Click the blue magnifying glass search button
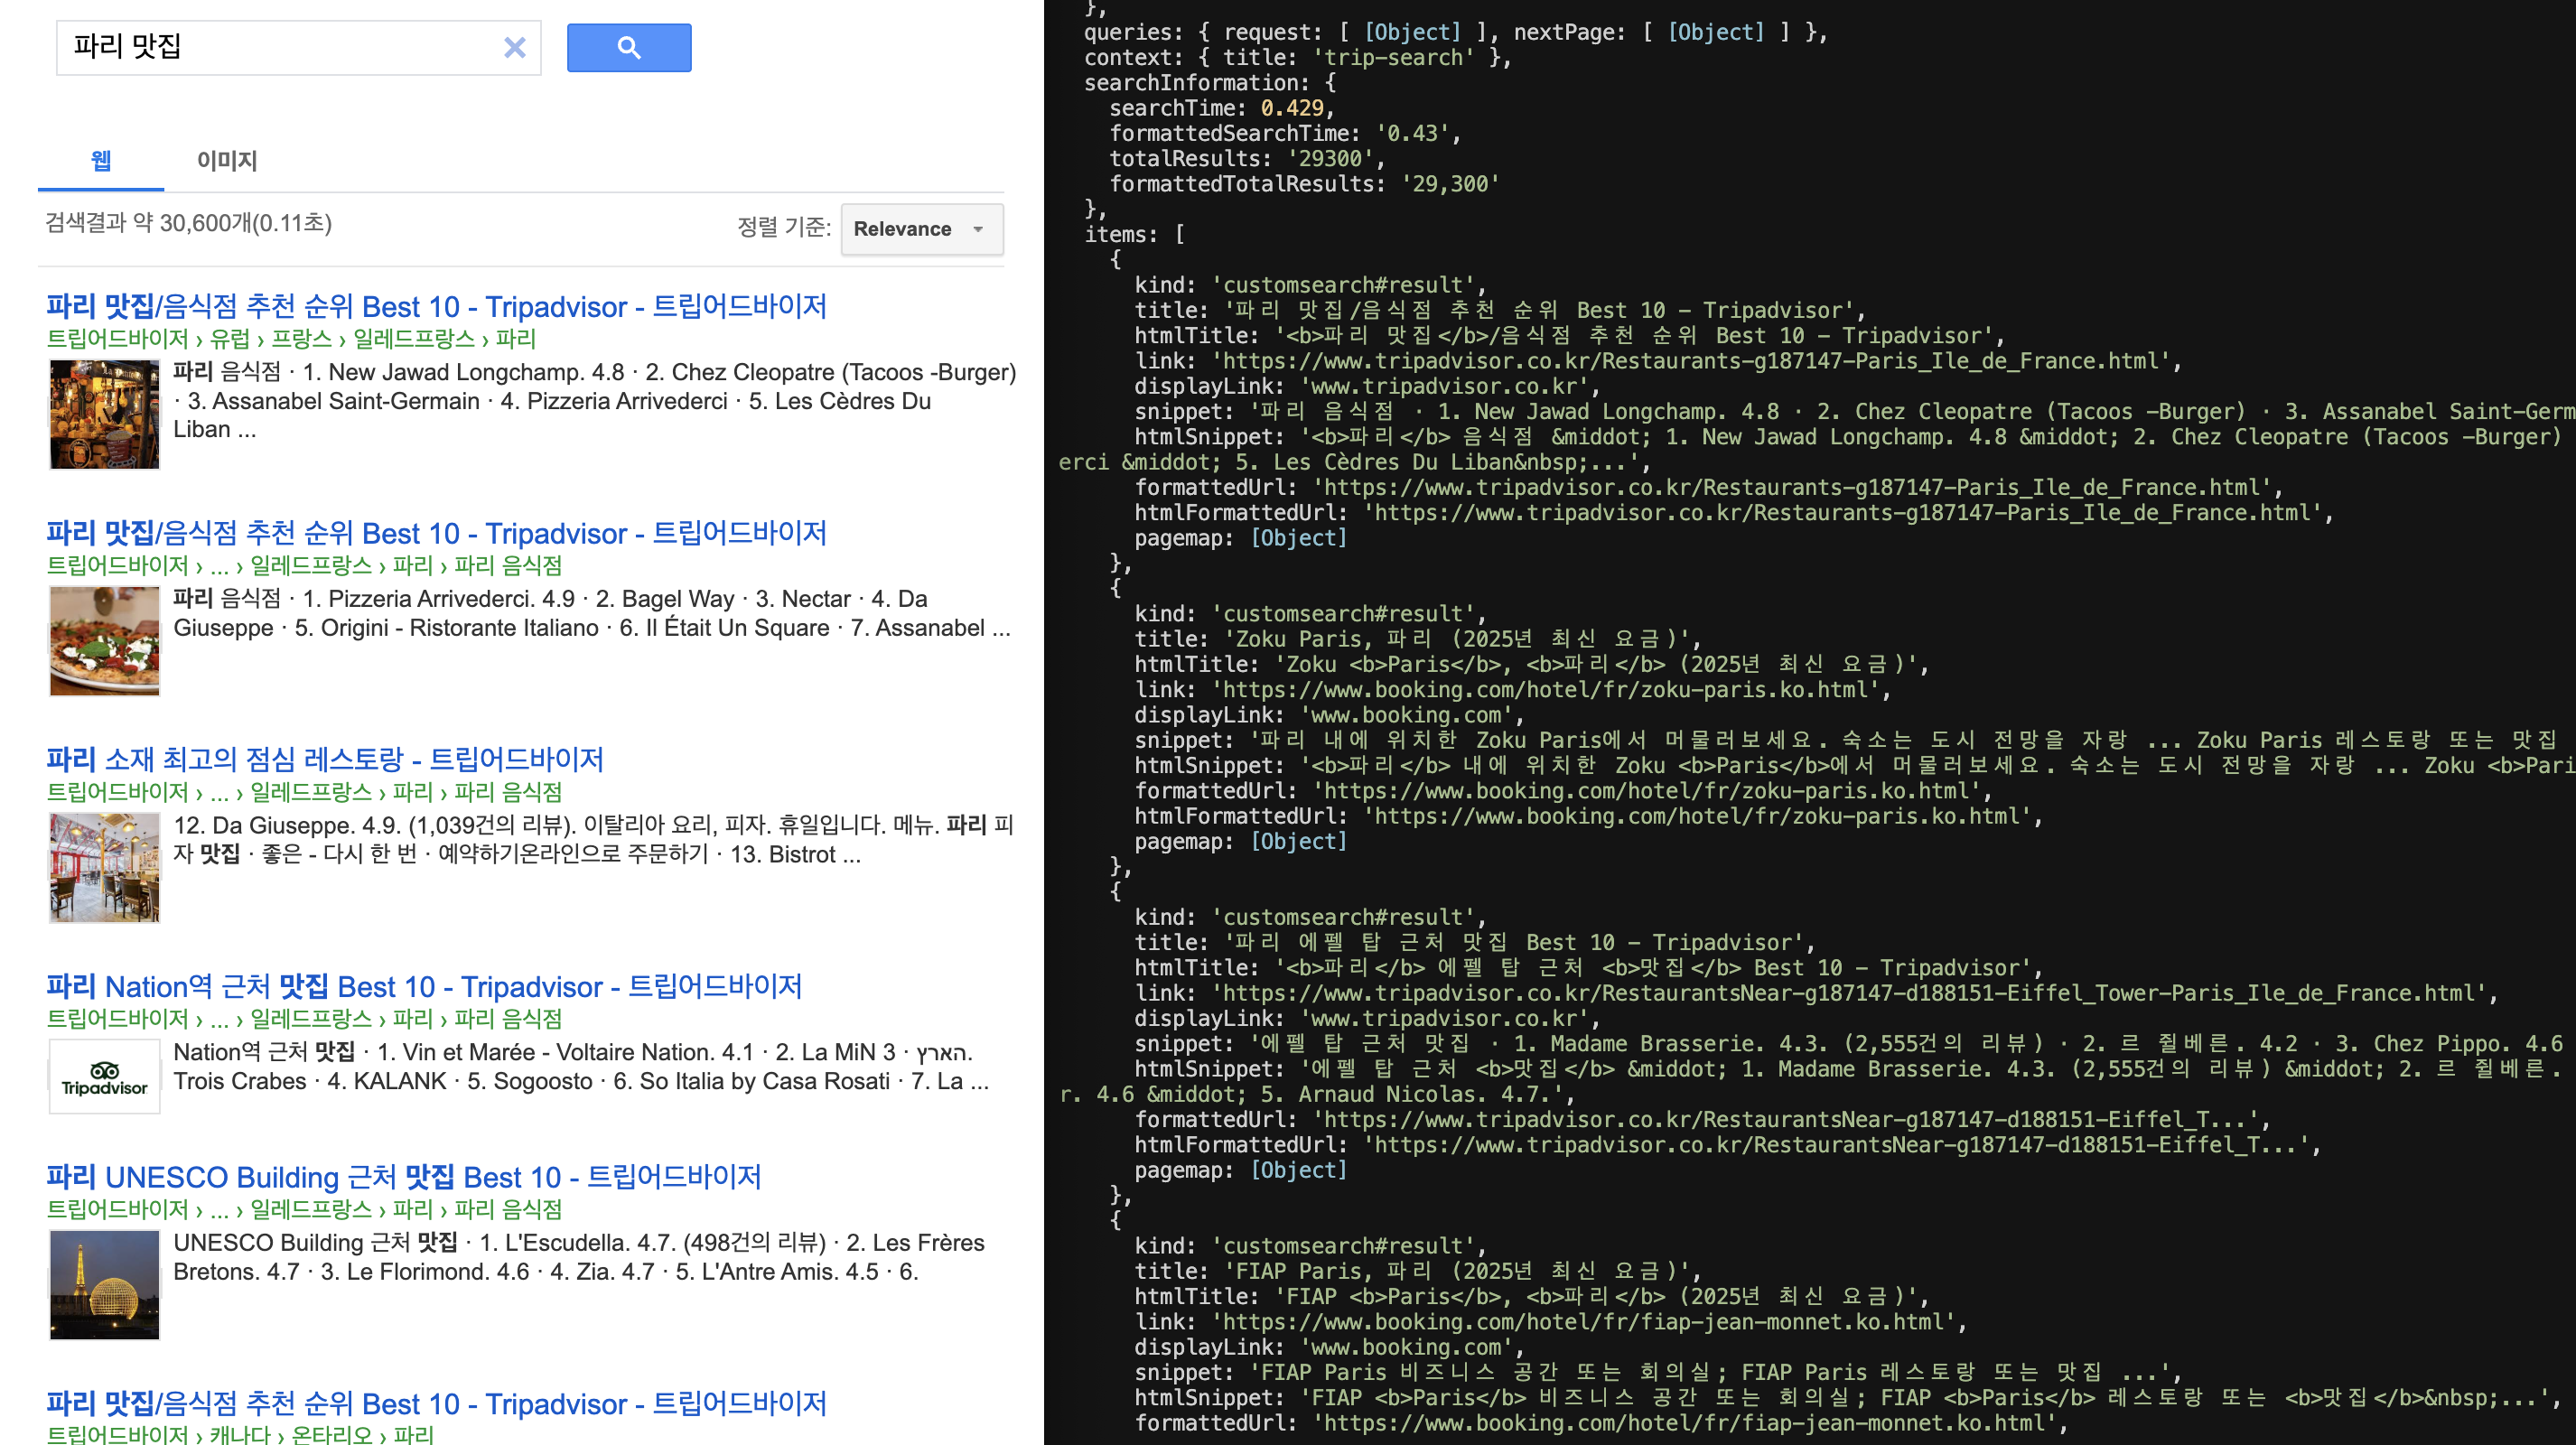This screenshot has height=1445, width=2576. [x=628, y=47]
